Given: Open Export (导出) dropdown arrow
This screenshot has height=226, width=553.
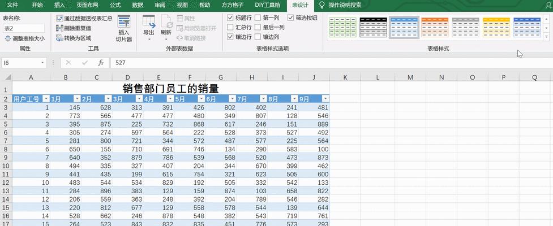Looking at the screenshot, I should (x=149, y=39).
